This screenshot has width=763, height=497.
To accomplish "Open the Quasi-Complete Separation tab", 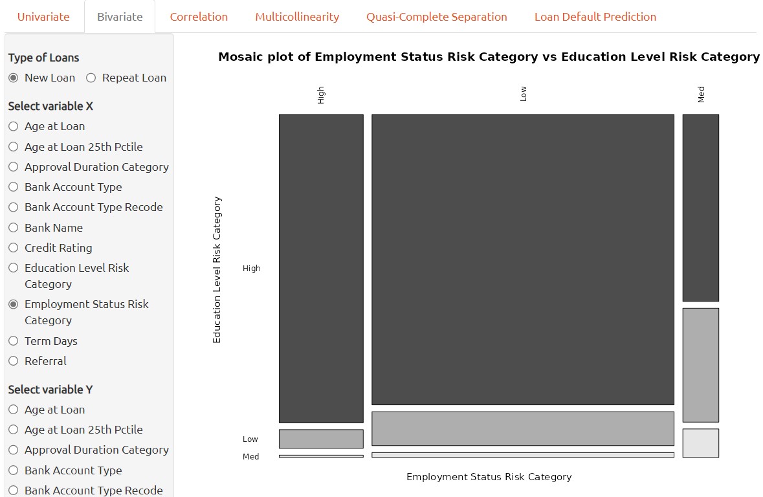I will [x=437, y=17].
